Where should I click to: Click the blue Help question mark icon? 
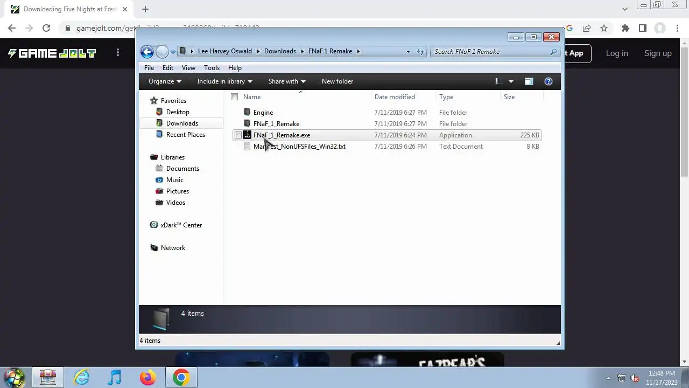[x=549, y=81]
